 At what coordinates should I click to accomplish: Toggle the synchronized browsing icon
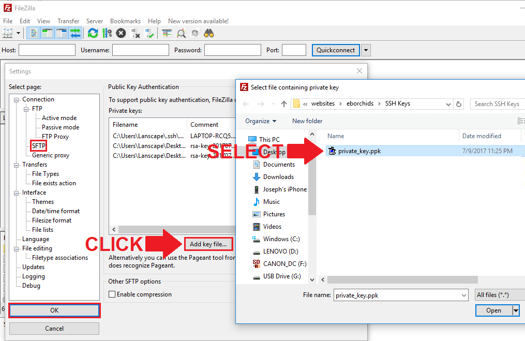click(x=195, y=33)
